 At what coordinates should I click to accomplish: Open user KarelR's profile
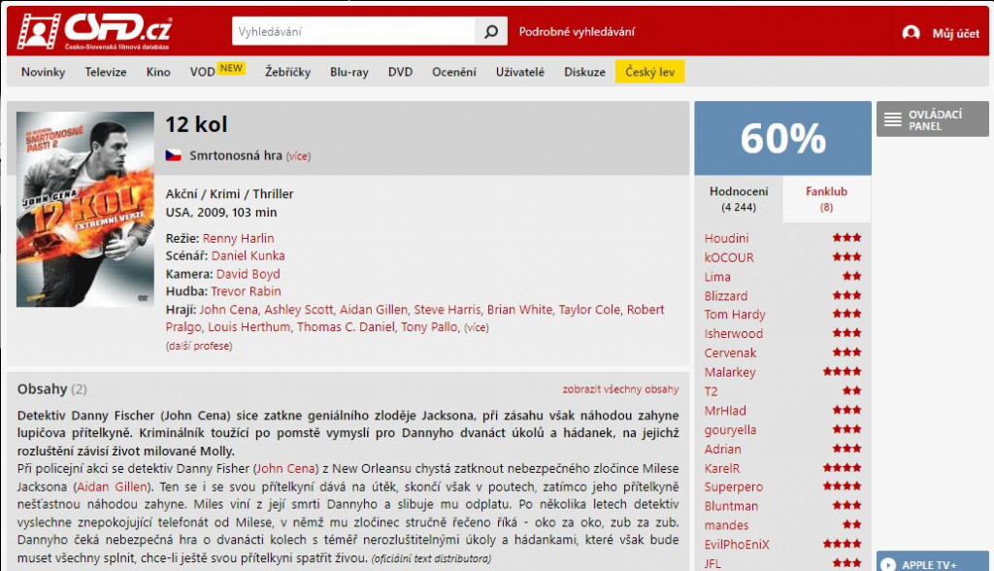722,468
